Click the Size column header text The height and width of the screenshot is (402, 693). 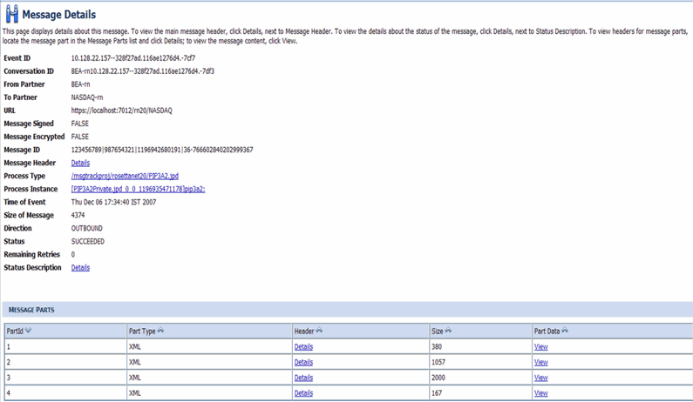[x=437, y=331]
